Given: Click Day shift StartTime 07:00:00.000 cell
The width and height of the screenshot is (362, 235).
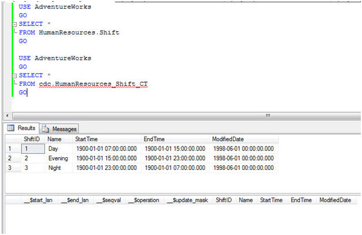Looking at the screenshot, I should click(x=107, y=149).
